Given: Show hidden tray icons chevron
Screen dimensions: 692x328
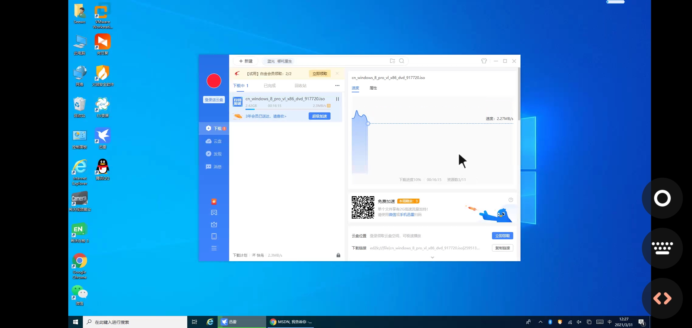Looking at the screenshot, I should 541,322.
